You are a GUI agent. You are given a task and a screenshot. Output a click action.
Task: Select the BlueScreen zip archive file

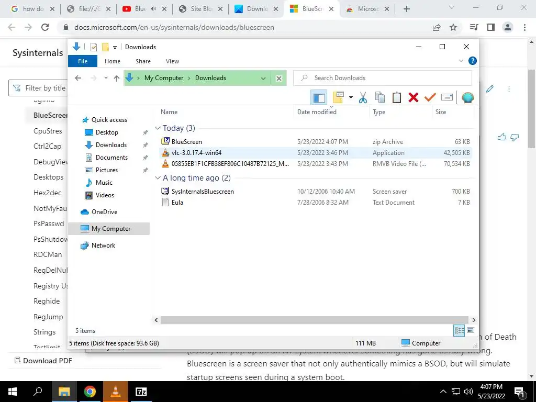(316, 141)
